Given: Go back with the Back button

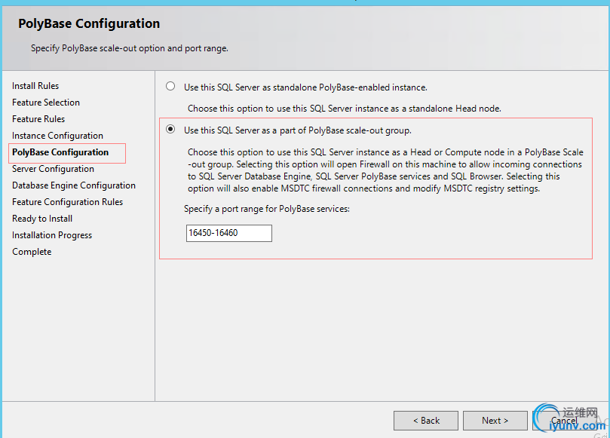Looking at the screenshot, I should point(426,421).
